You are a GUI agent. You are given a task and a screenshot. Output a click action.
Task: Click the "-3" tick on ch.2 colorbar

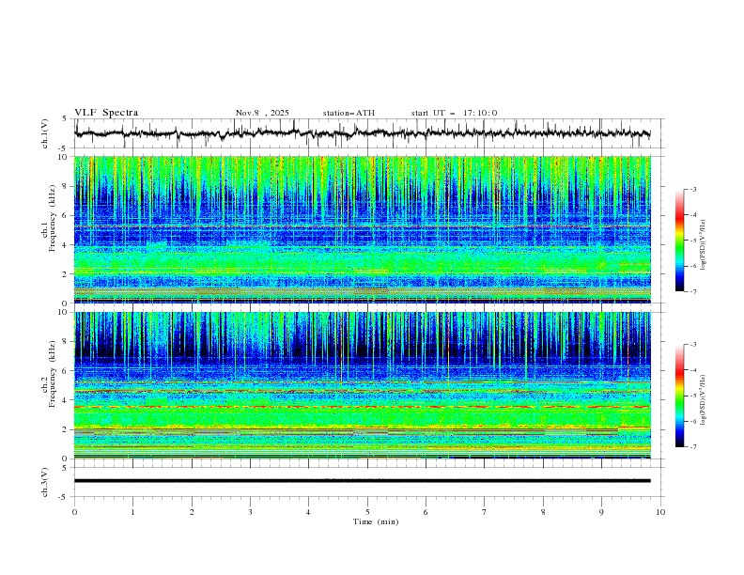click(x=693, y=345)
